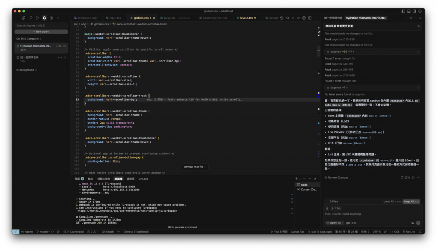
Task: Add a new terminal with plus icon
Action: pos(296,179)
